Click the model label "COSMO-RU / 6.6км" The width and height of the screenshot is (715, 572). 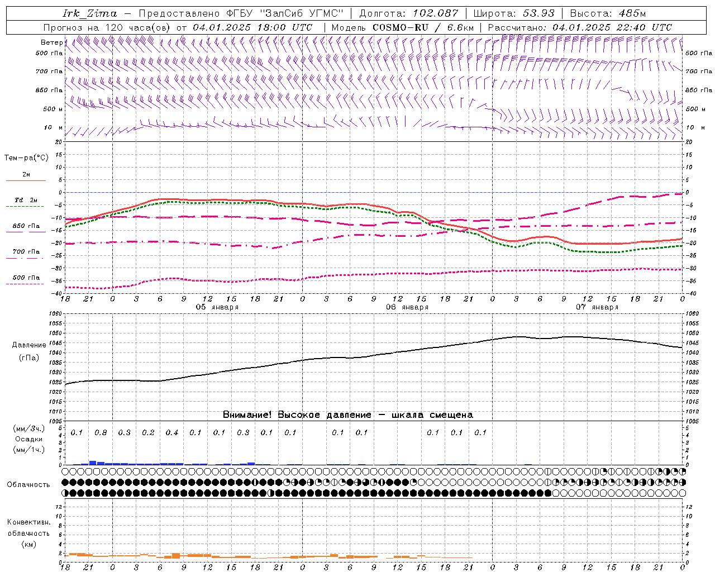point(423,27)
